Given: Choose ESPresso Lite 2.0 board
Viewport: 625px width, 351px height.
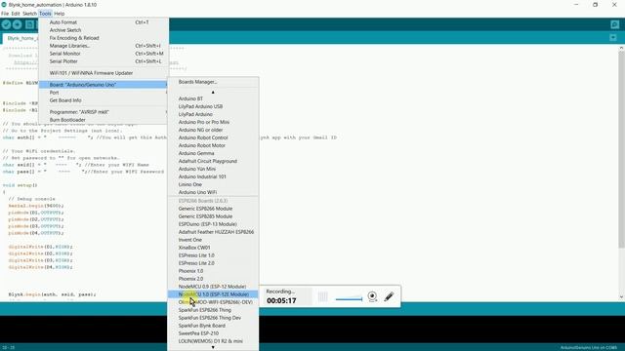Looking at the screenshot, I should click(x=213, y=263).
